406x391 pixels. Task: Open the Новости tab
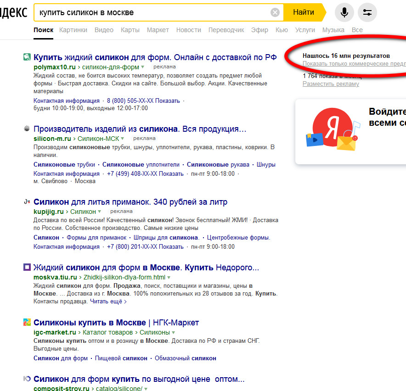click(188, 30)
